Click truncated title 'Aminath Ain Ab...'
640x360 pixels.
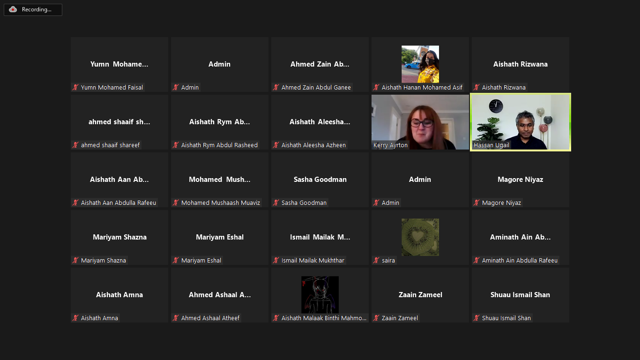click(x=521, y=237)
